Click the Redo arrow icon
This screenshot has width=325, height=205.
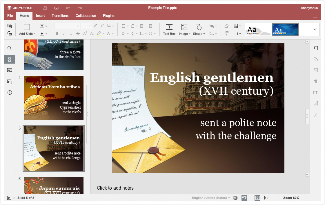(80, 8)
